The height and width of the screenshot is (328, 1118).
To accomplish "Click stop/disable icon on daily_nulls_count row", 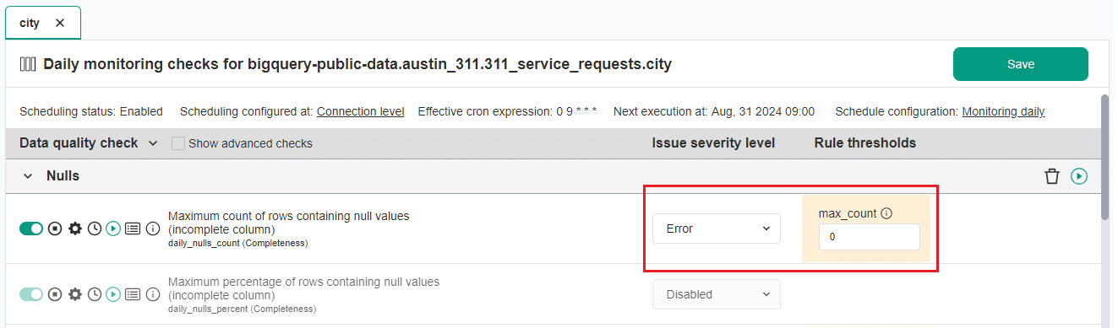I will (x=55, y=229).
